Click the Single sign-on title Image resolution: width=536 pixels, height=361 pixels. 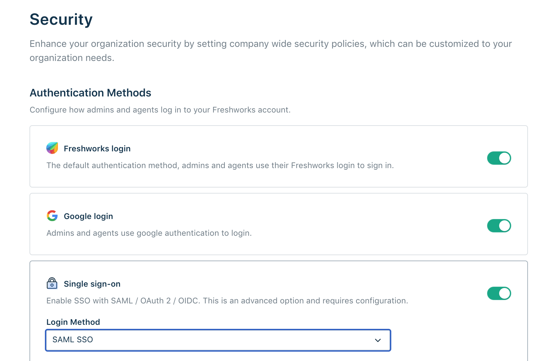click(x=92, y=284)
